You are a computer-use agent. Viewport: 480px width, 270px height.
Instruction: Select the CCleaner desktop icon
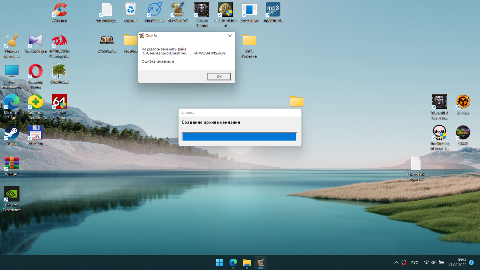point(59,10)
